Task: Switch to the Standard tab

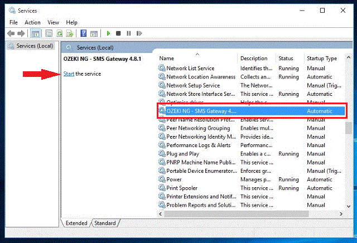Action: coord(105,223)
